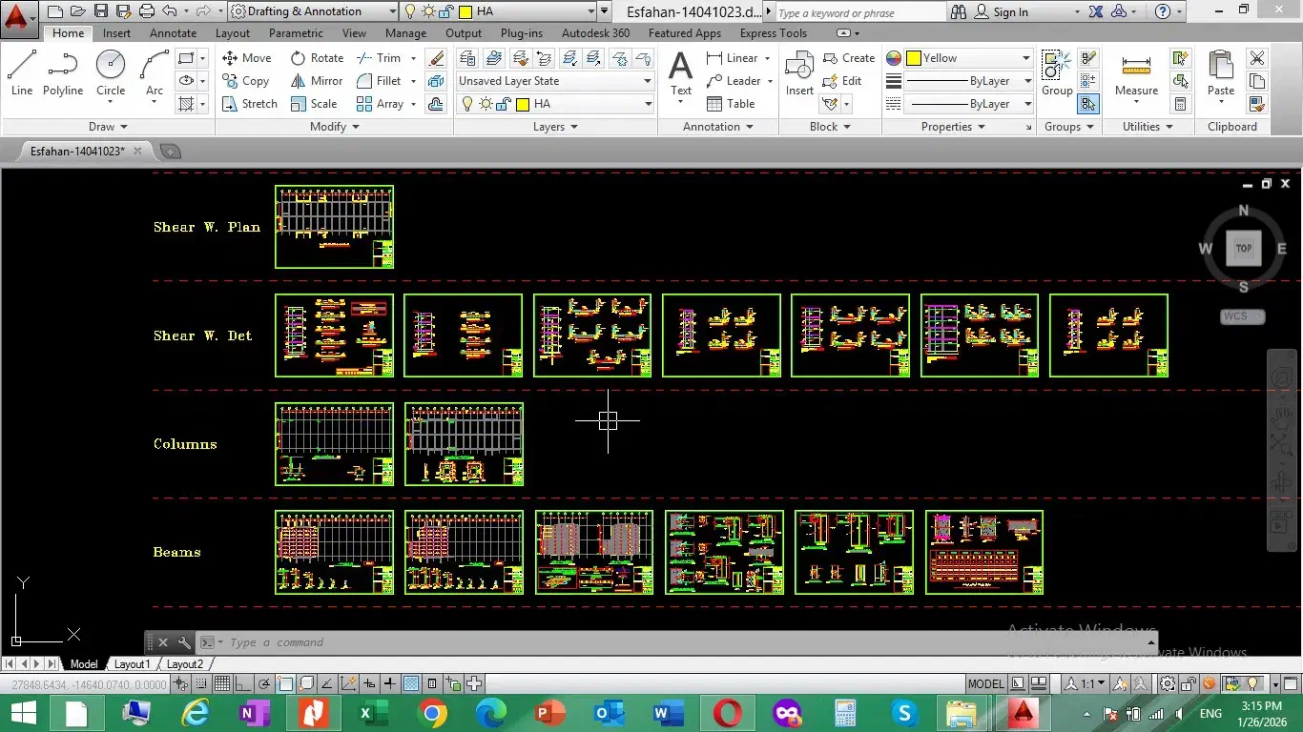The image size is (1303, 732).
Task: Choose the Stretch modify tool
Action: (249, 104)
